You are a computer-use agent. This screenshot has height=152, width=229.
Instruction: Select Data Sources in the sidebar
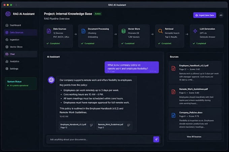pyautogui.click(x=21, y=33)
